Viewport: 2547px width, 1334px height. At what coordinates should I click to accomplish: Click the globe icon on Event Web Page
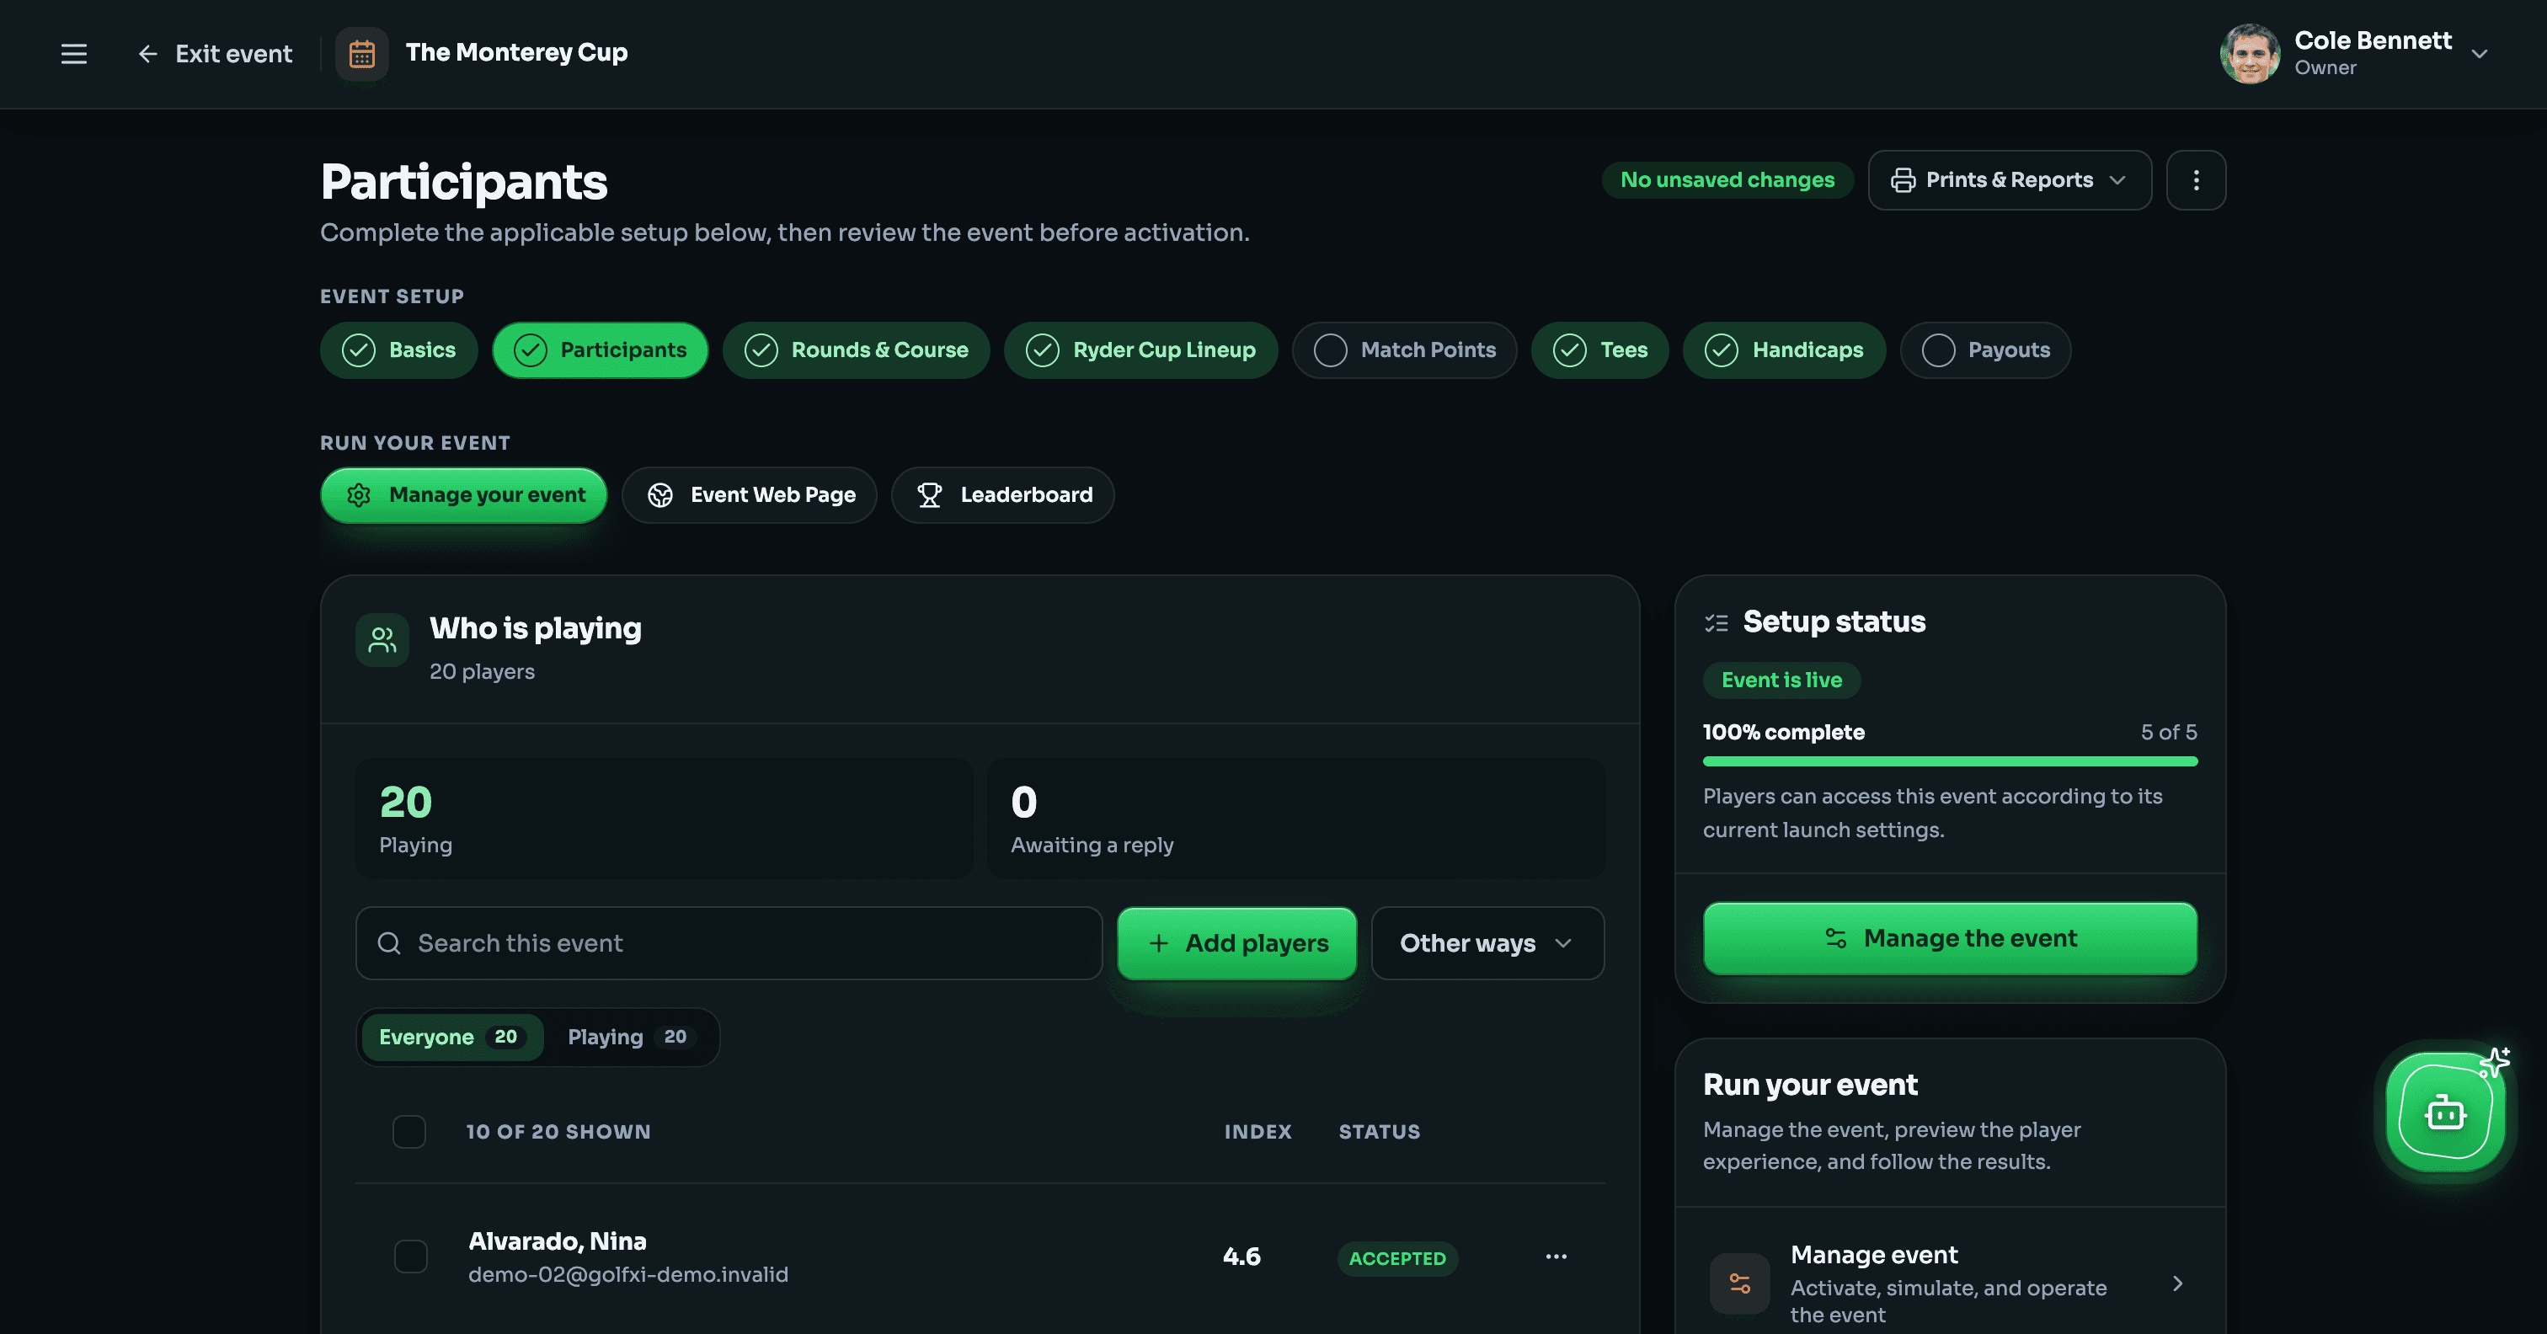point(660,495)
